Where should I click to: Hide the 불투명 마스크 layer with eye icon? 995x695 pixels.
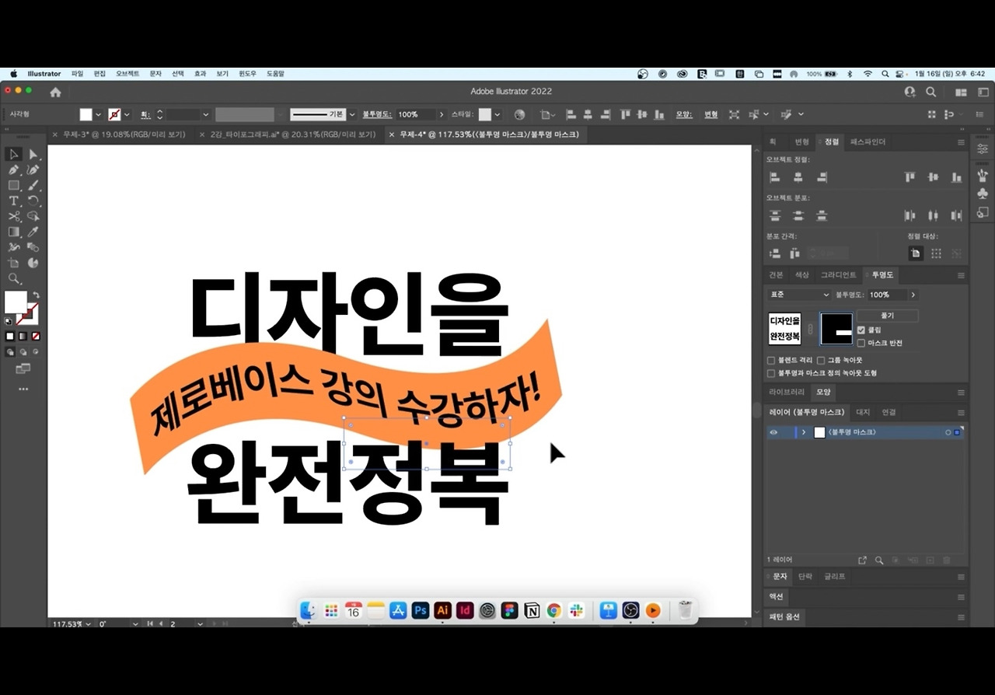pos(773,432)
